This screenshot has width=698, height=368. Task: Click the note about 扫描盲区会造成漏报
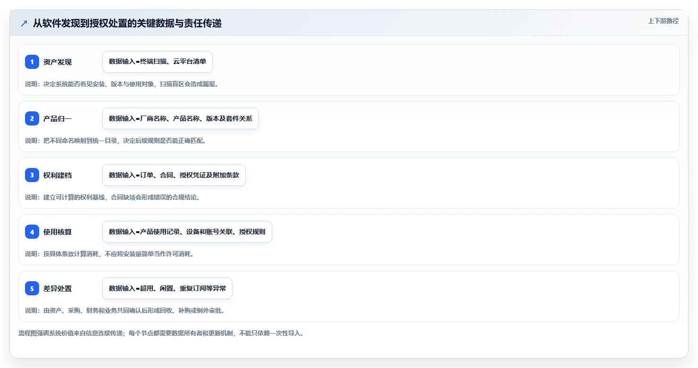122,84
